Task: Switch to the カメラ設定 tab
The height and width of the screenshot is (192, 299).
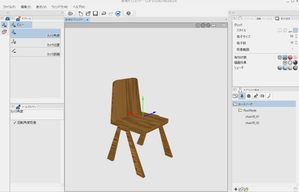Action: [x=265, y=18]
